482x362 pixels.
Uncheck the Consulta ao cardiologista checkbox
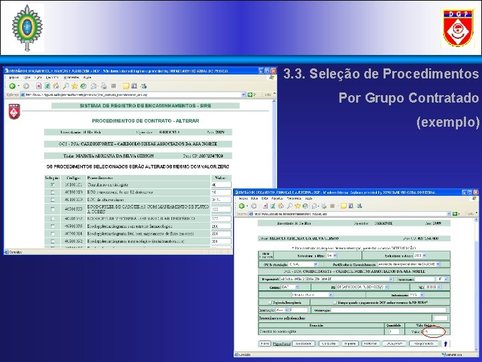(53, 185)
